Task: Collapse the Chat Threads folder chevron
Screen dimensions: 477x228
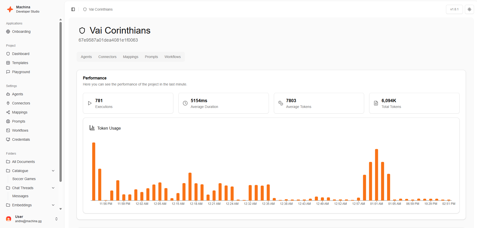Action: tap(53, 188)
